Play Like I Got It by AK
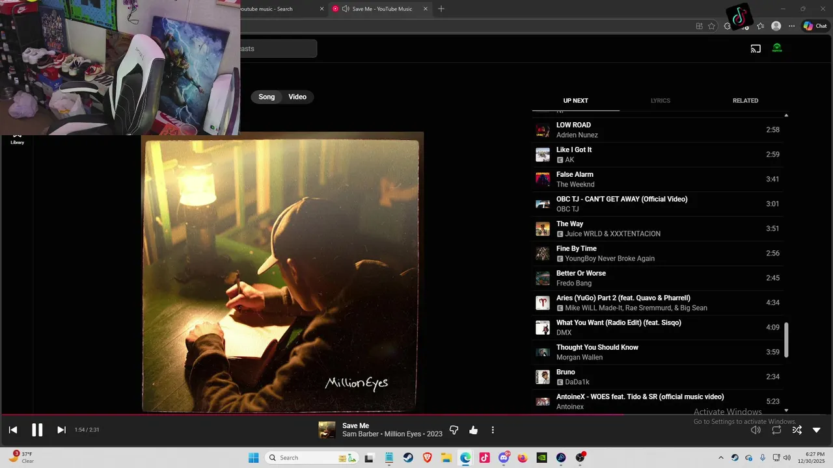 657,155
